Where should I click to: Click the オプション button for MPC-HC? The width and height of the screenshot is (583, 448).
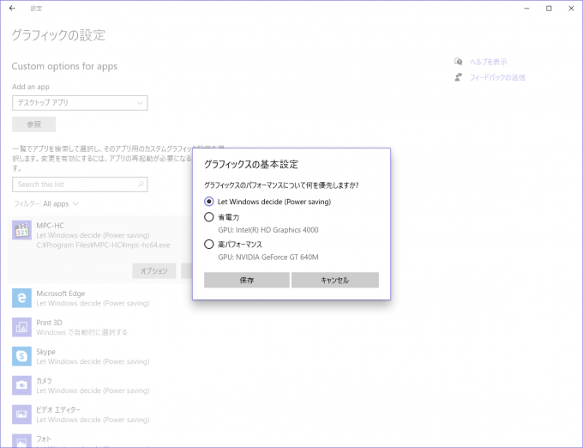coord(154,271)
